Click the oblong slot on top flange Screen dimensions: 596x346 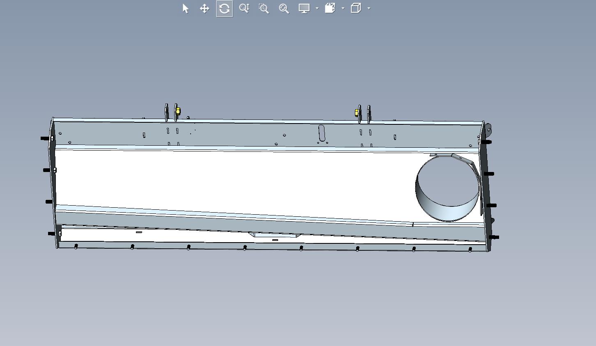tap(322, 133)
